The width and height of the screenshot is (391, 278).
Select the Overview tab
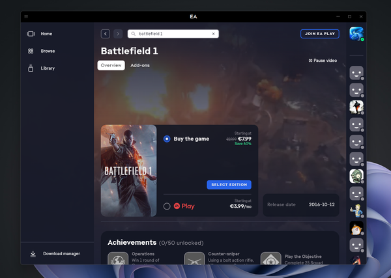tap(111, 65)
